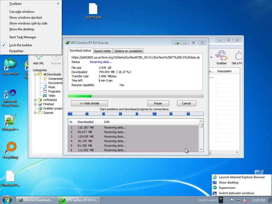The image size is (272, 204).
Task: Click the scroll down arrow in connections list
Action: point(201,150)
